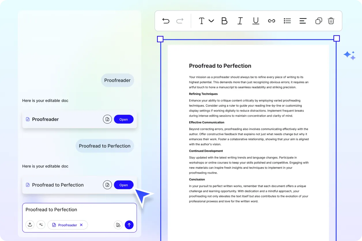Duplicate the selected document block
362x241 pixels.
[x=318, y=21]
